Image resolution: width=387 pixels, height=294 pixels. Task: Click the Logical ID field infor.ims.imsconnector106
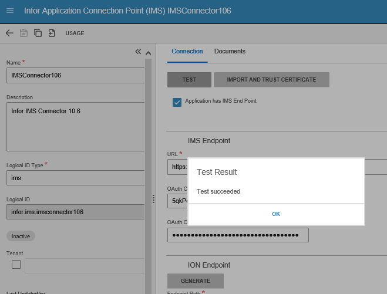click(x=76, y=212)
